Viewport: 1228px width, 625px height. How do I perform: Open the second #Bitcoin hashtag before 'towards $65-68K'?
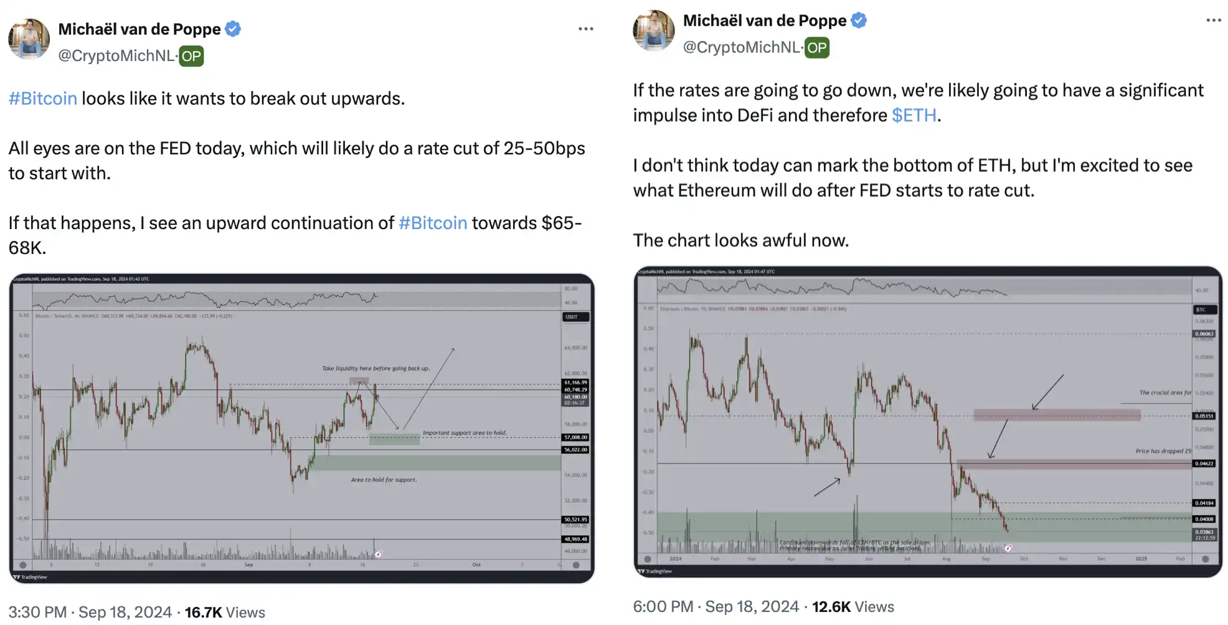click(433, 223)
